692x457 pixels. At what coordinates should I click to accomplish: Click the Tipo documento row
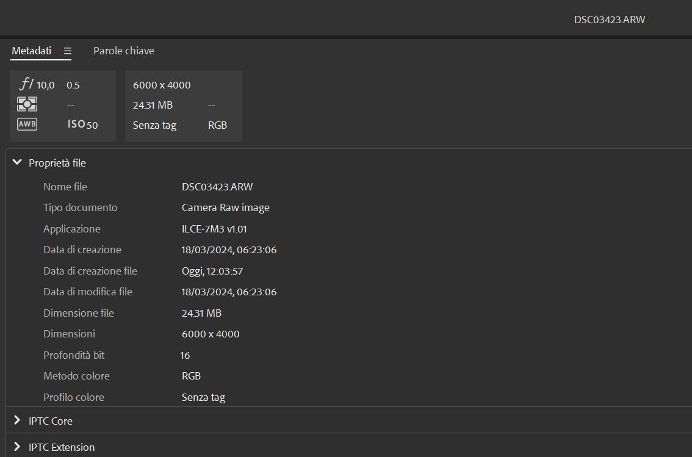point(80,207)
